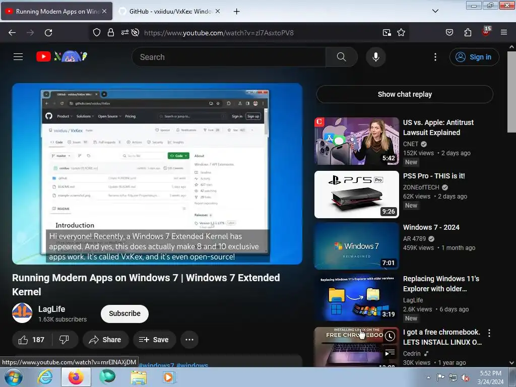Open Action Center flag icon
The image size is (516, 387).
440,377
